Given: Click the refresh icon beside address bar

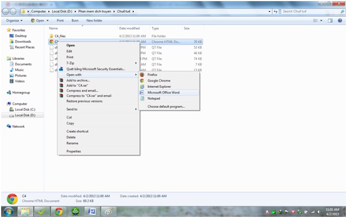Looking at the screenshot, I should tap(276, 11).
